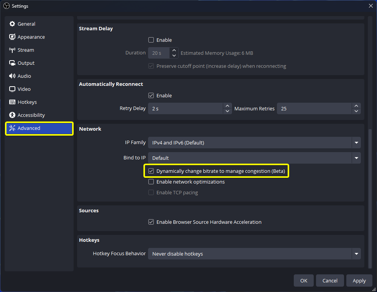377x292 pixels.
Task: Click the Stream antenna icon
Action: 12,50
